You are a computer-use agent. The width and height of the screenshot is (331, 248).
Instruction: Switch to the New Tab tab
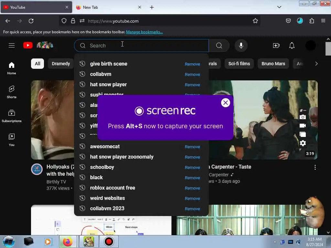tap(109, 7)
